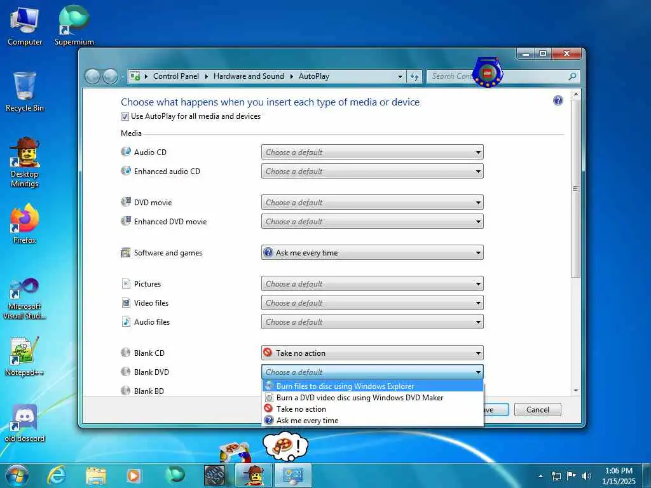Open the Computer desktop icon

point(25,25)
